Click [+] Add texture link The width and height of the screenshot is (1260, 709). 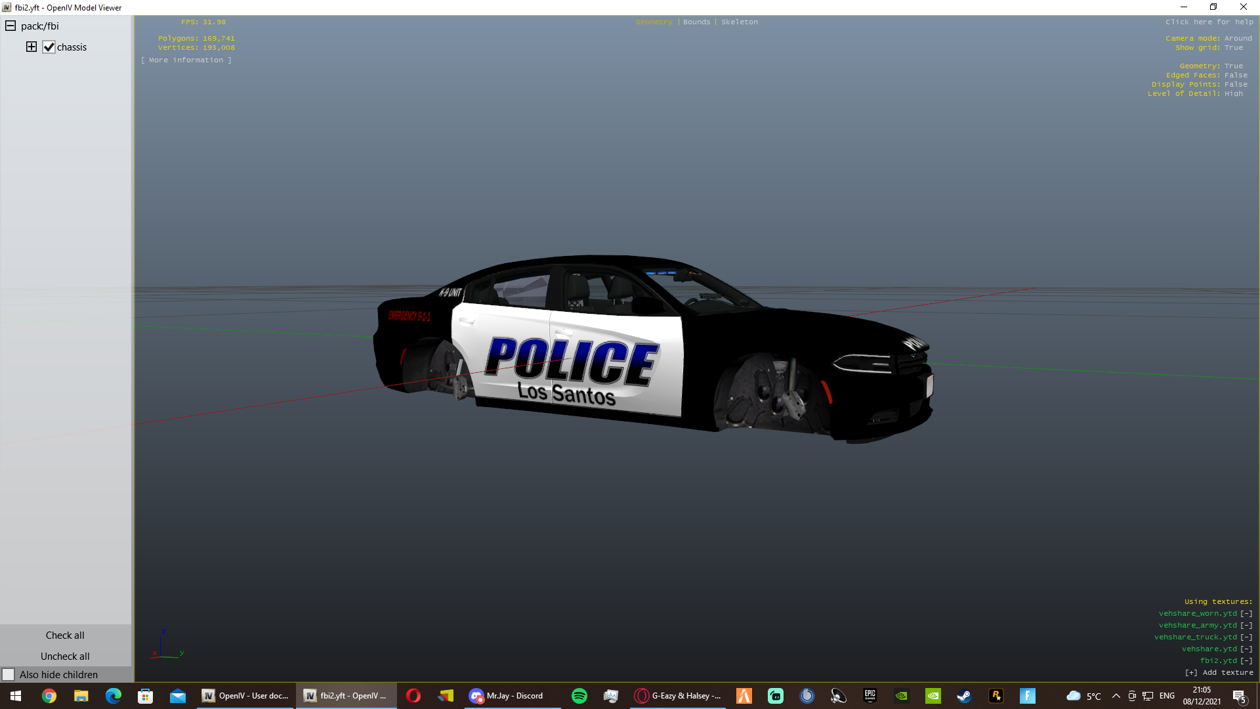(x=1219, y=673)
